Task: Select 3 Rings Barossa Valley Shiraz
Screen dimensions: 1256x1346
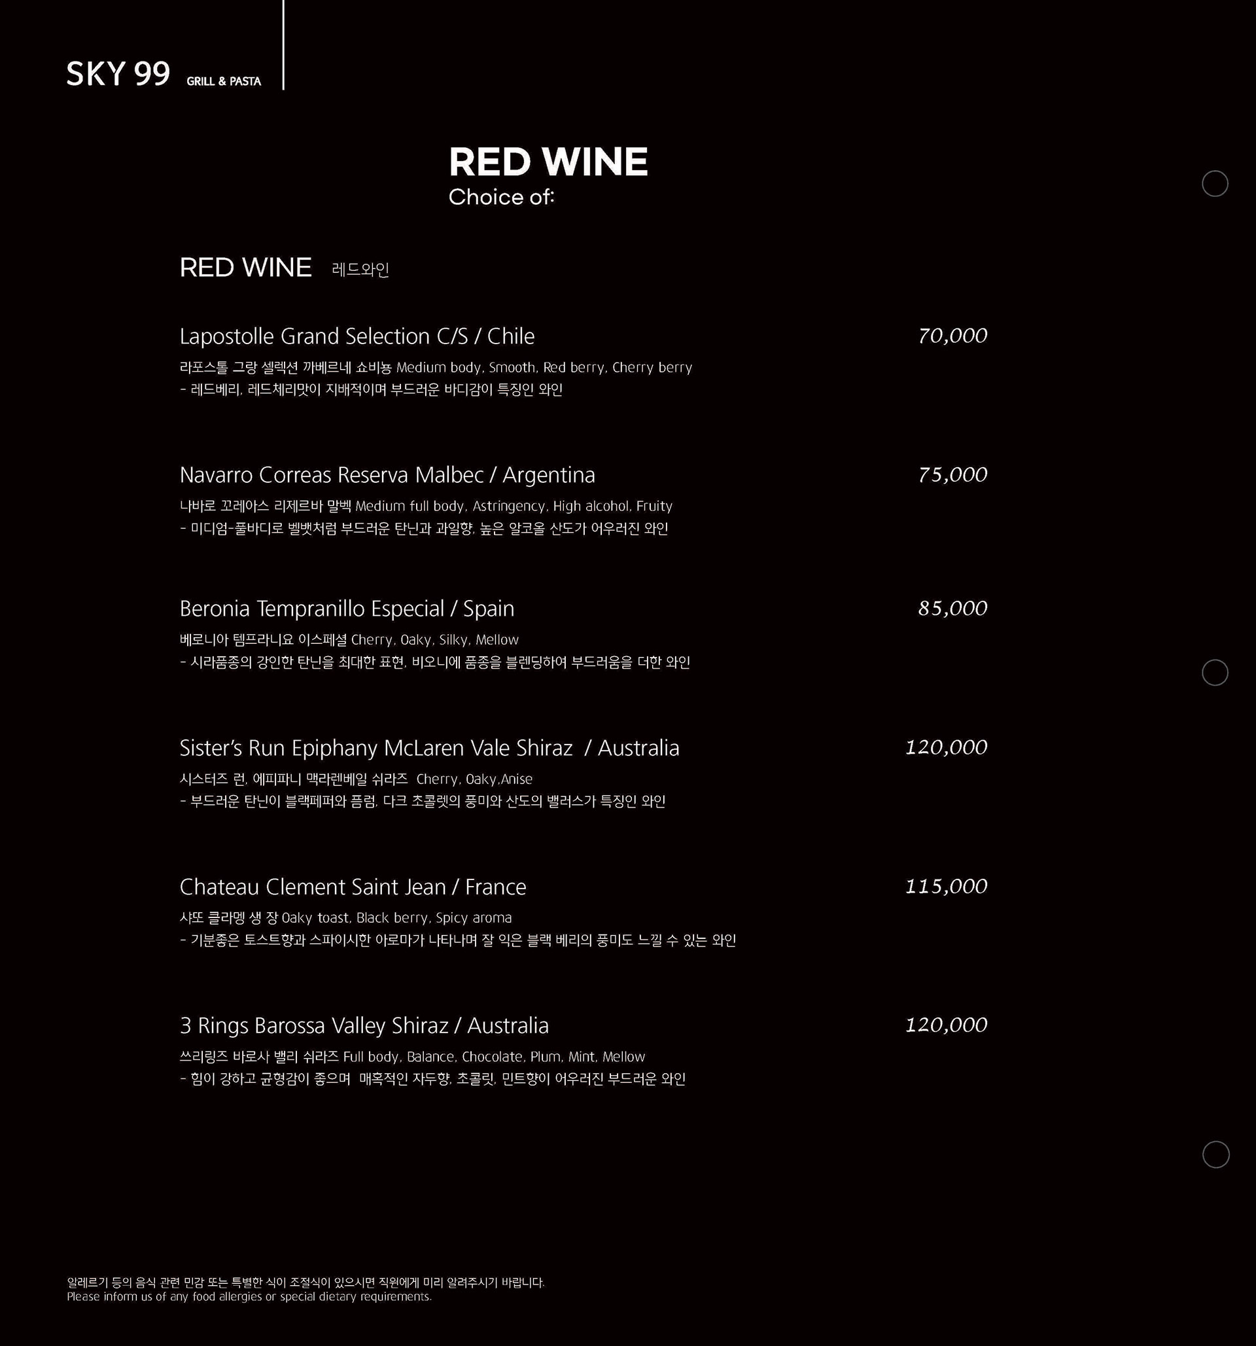Action: [364, 1026]
